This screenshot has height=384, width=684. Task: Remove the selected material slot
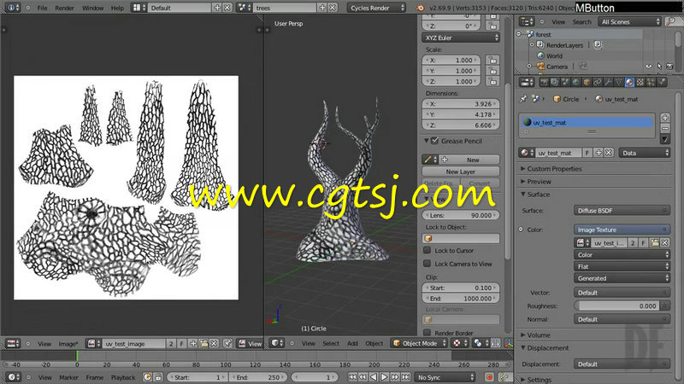[665, 129]
